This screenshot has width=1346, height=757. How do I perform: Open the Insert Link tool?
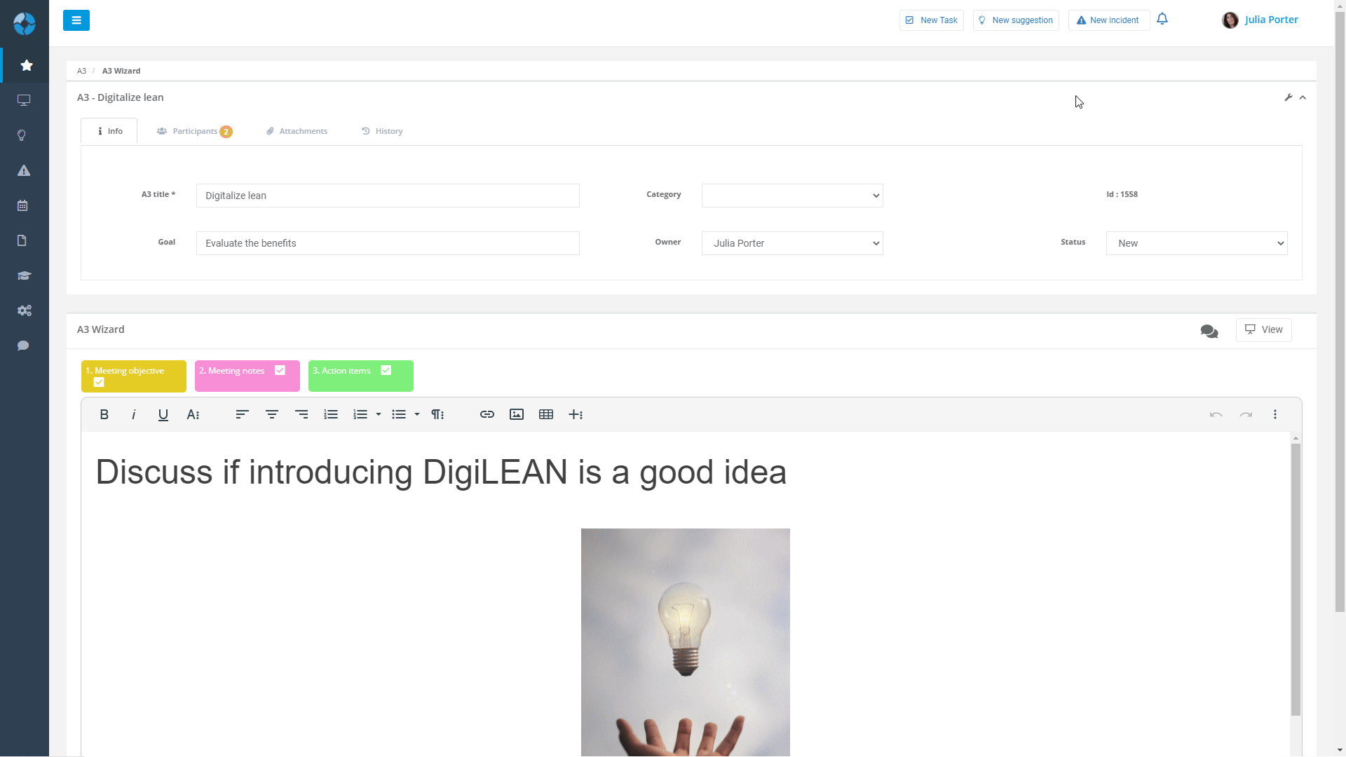pos(487,414)
